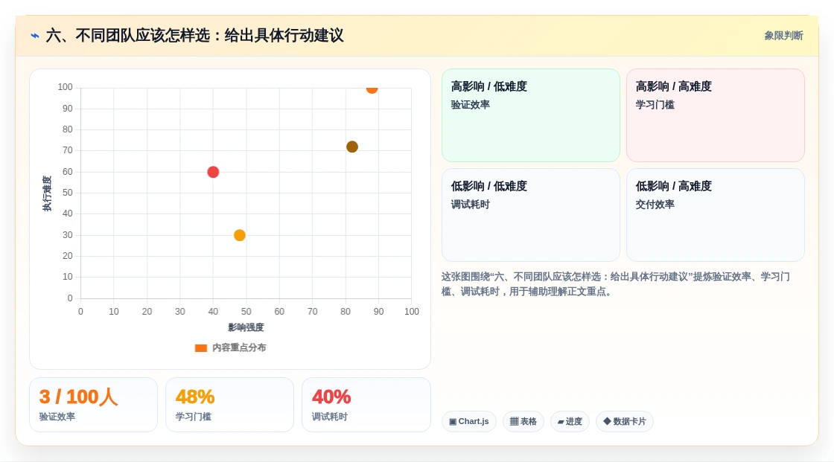Select the 高影响 / 低难度 quadrant card
The image size is (834, 462).
tap(531, 115)
